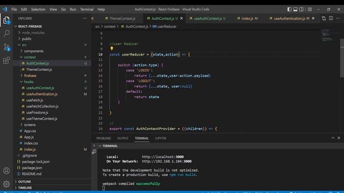The image size is (344, 193).
Task: Open the Selection menu
Action: [x=38, y=9]
